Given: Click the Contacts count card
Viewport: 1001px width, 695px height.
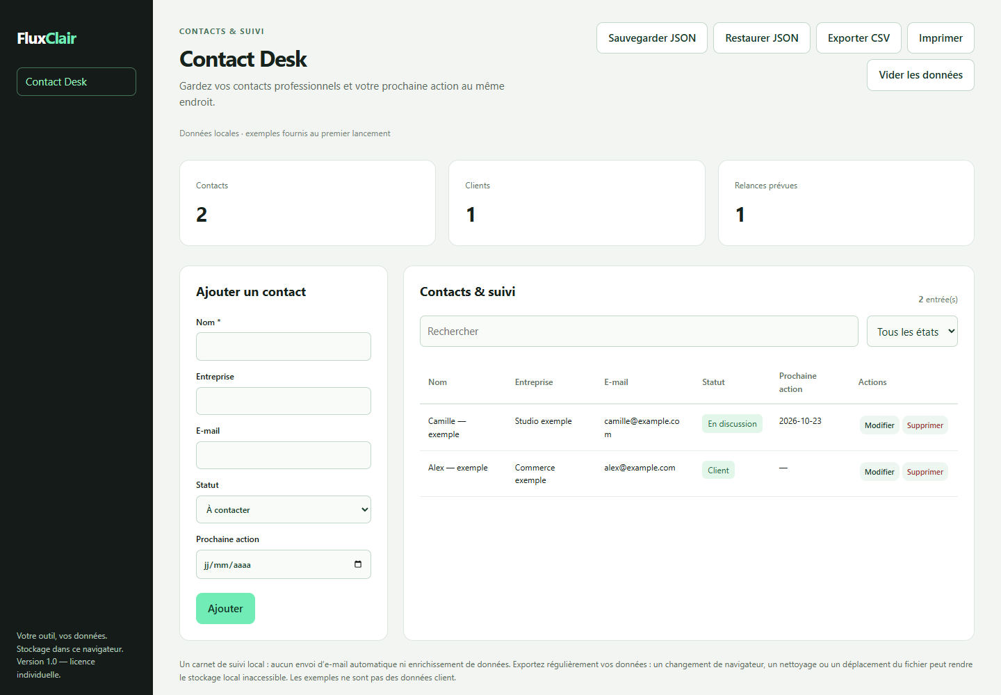Looking at the screenshot, I should coord(307,203).
